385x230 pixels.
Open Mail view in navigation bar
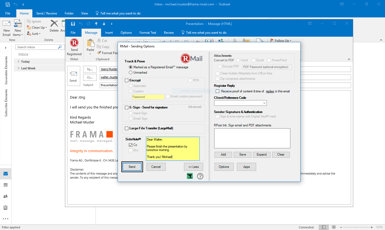point(6,174)
